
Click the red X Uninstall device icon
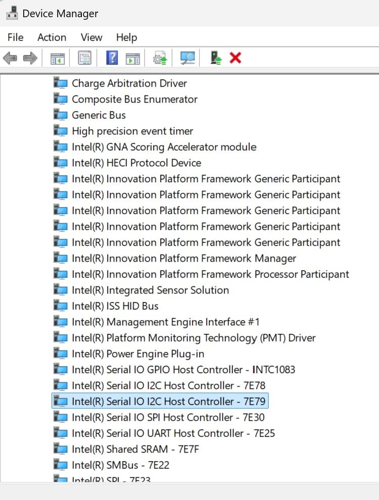click(x=235, y=58)
